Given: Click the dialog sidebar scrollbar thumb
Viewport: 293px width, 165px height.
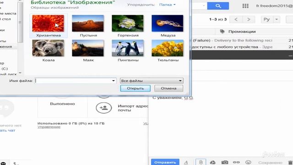Looking at the screenshot, I should pos(20,22).
